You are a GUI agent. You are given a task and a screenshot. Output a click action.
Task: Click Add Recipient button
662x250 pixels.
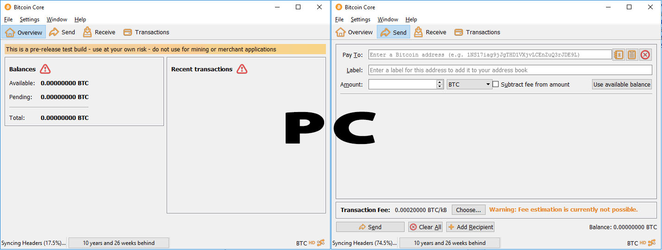(470, 227)
